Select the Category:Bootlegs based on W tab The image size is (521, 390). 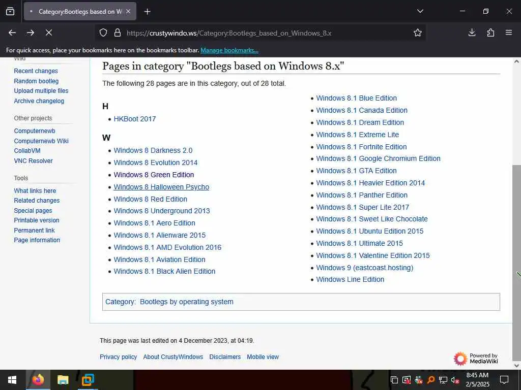tap(80, 11)
